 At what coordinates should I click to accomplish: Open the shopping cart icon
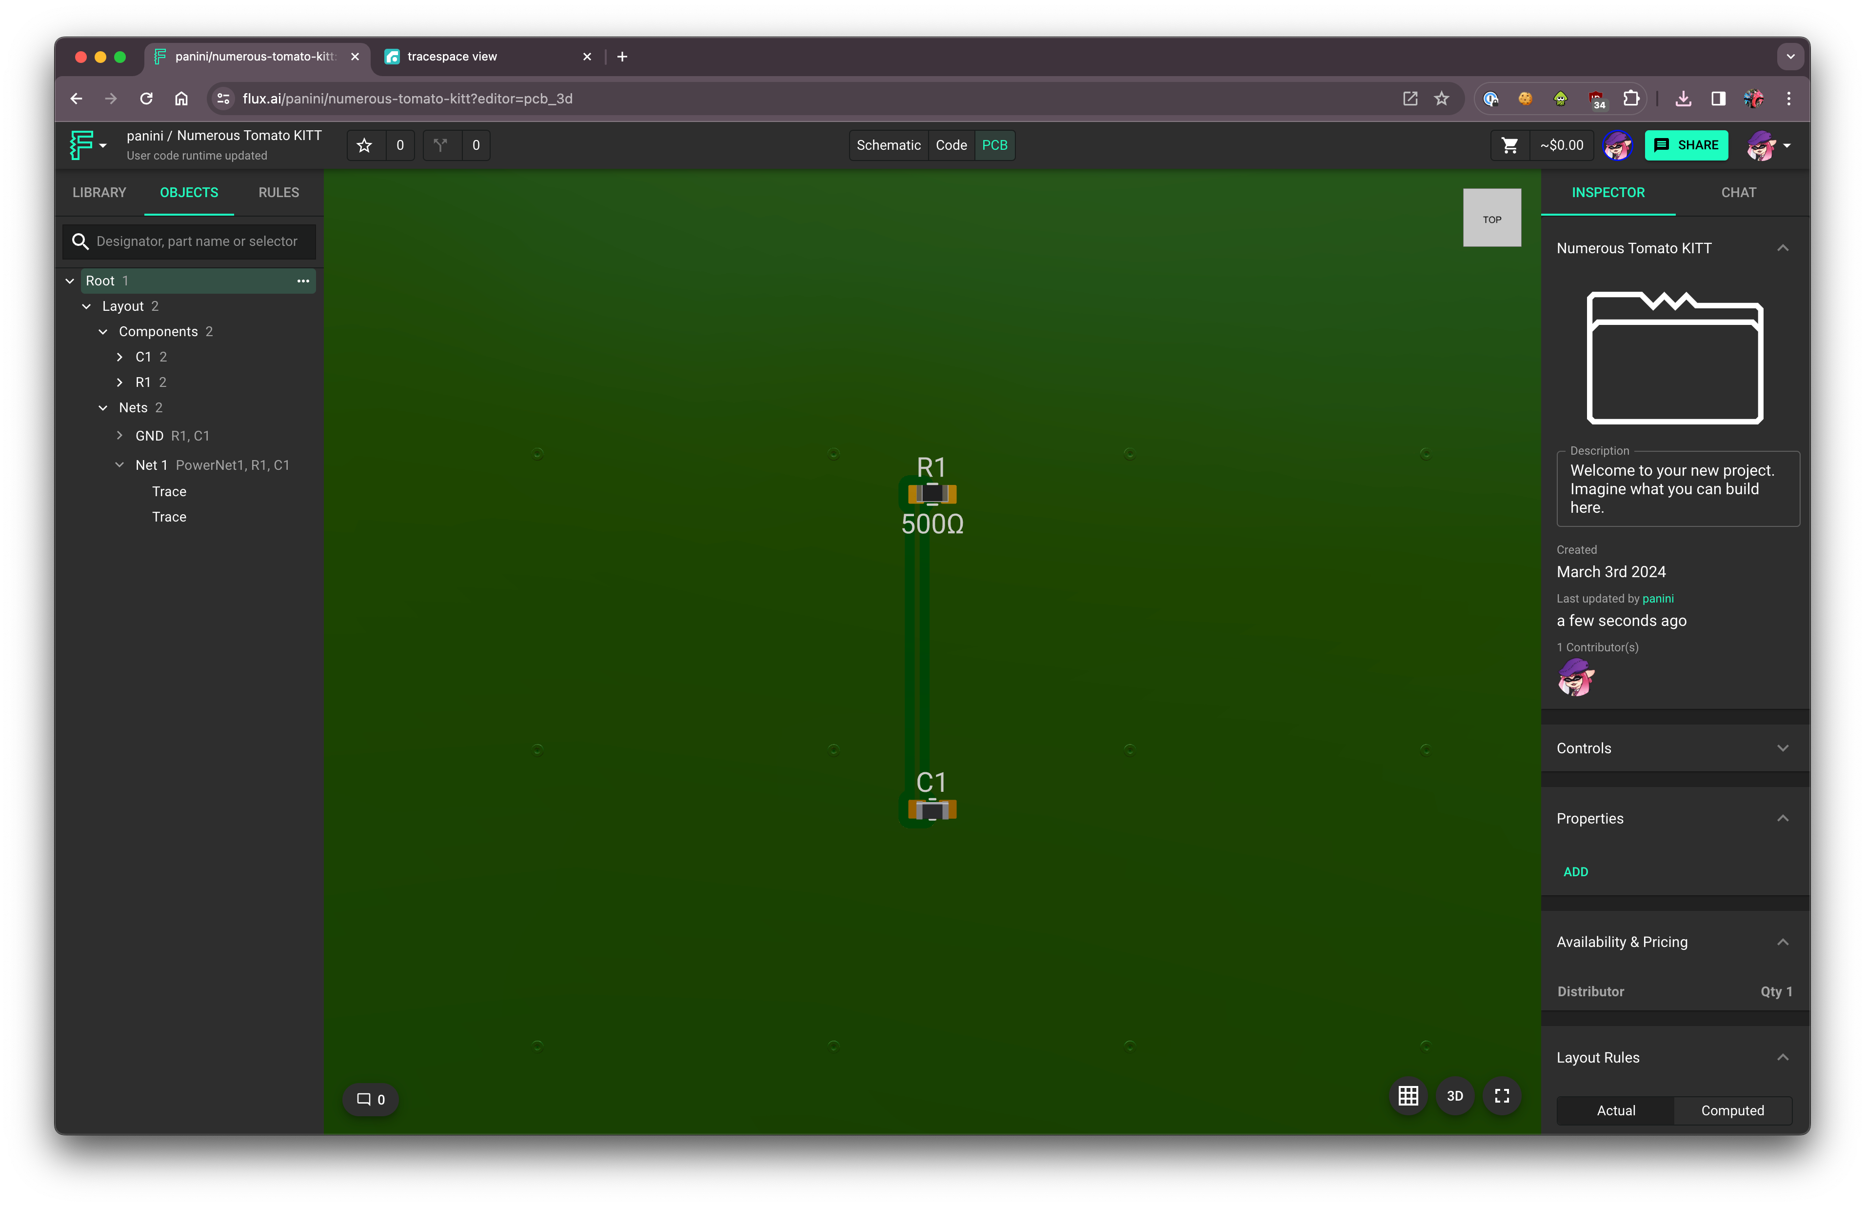[x=1510, y=145]
